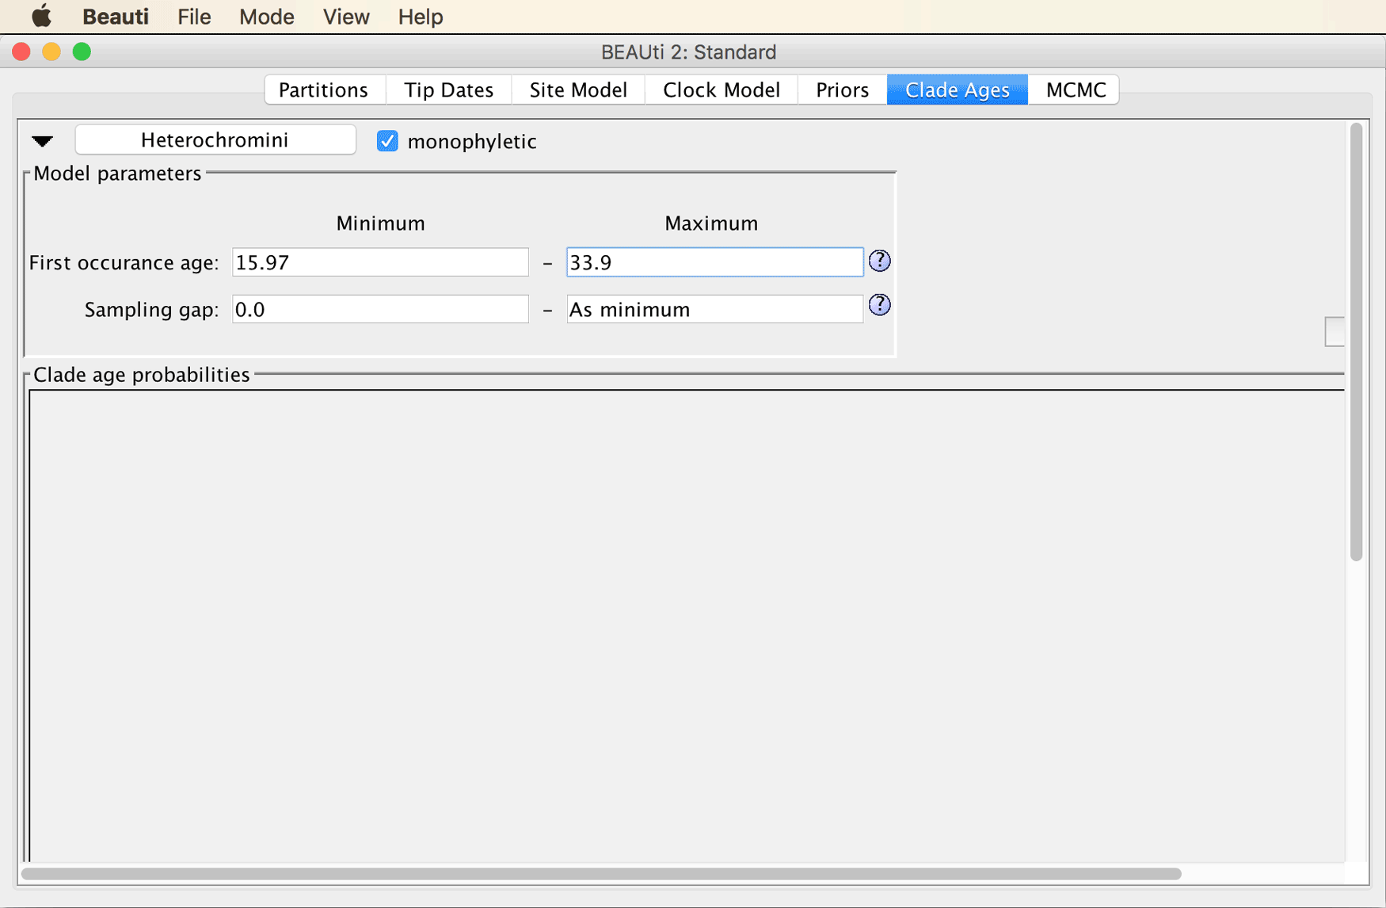This screenshot has width=1386, height=908.
Task: Go to the Site Model tab
Action: click(578, 90)
